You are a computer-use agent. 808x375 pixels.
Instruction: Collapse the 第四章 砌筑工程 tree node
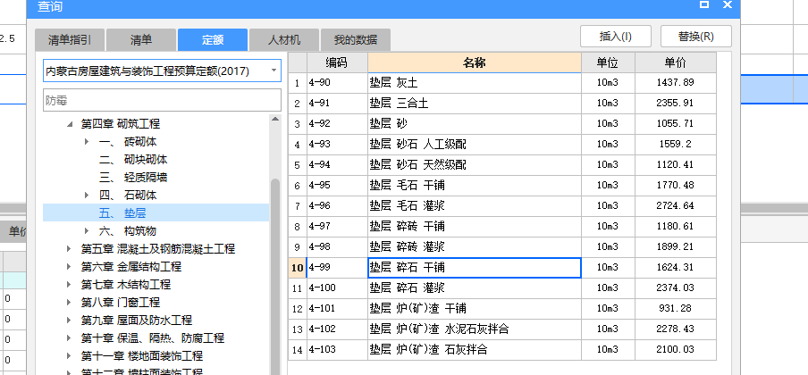pos(71,124)
